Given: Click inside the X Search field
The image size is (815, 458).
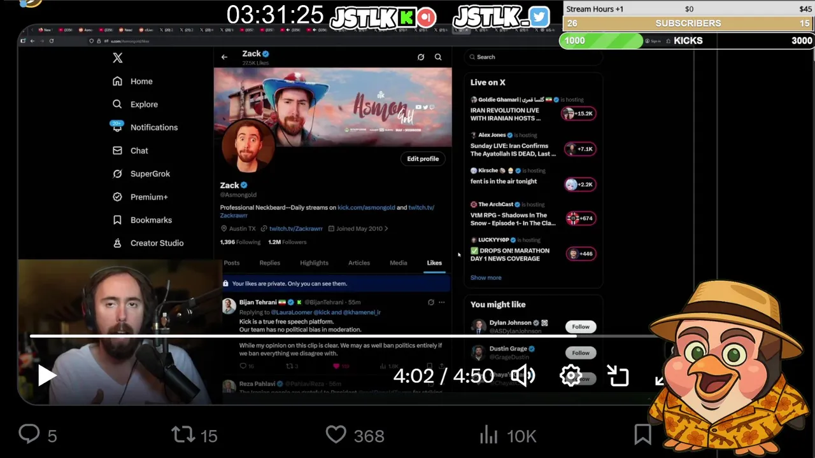Looking at the screenshot, I should 534,57.
